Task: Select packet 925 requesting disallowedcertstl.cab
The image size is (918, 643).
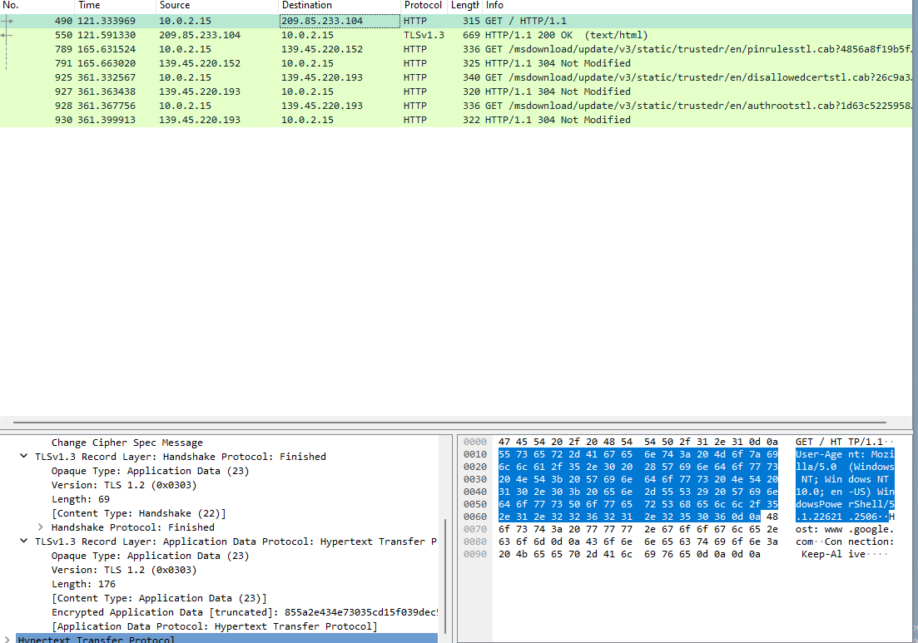Action: (x=456, y=77)
